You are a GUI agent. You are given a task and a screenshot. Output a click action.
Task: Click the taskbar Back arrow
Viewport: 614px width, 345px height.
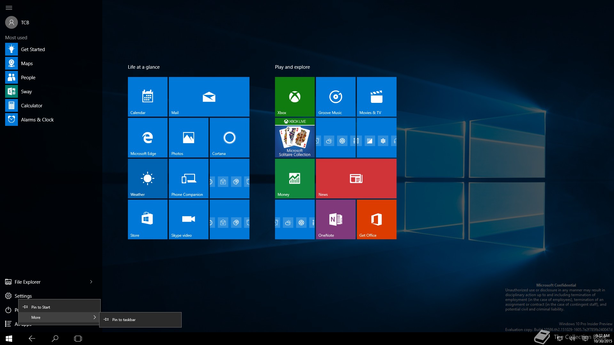pos(32,339)
